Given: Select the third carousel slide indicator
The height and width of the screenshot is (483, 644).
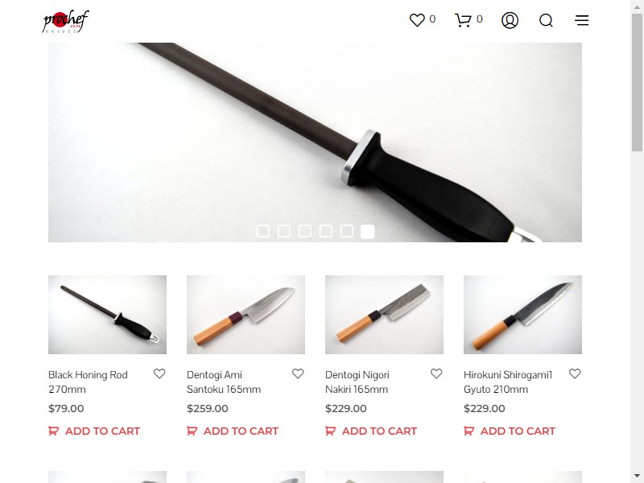Looking at the screenshot, I should pos(305,231).
